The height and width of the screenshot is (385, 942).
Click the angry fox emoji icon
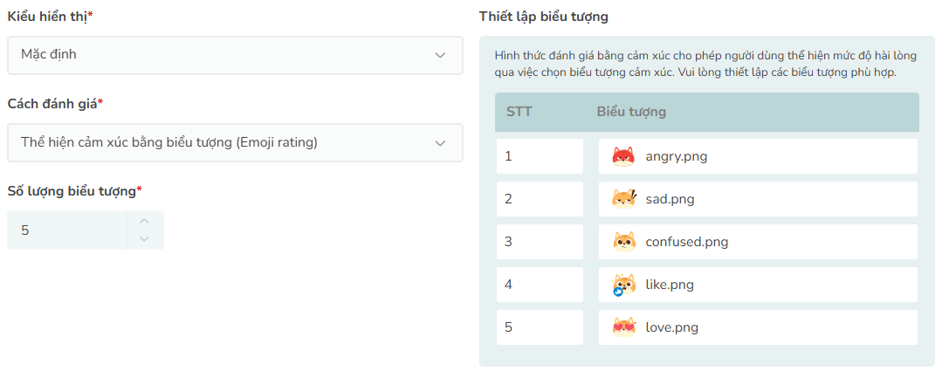pos(623,156)
